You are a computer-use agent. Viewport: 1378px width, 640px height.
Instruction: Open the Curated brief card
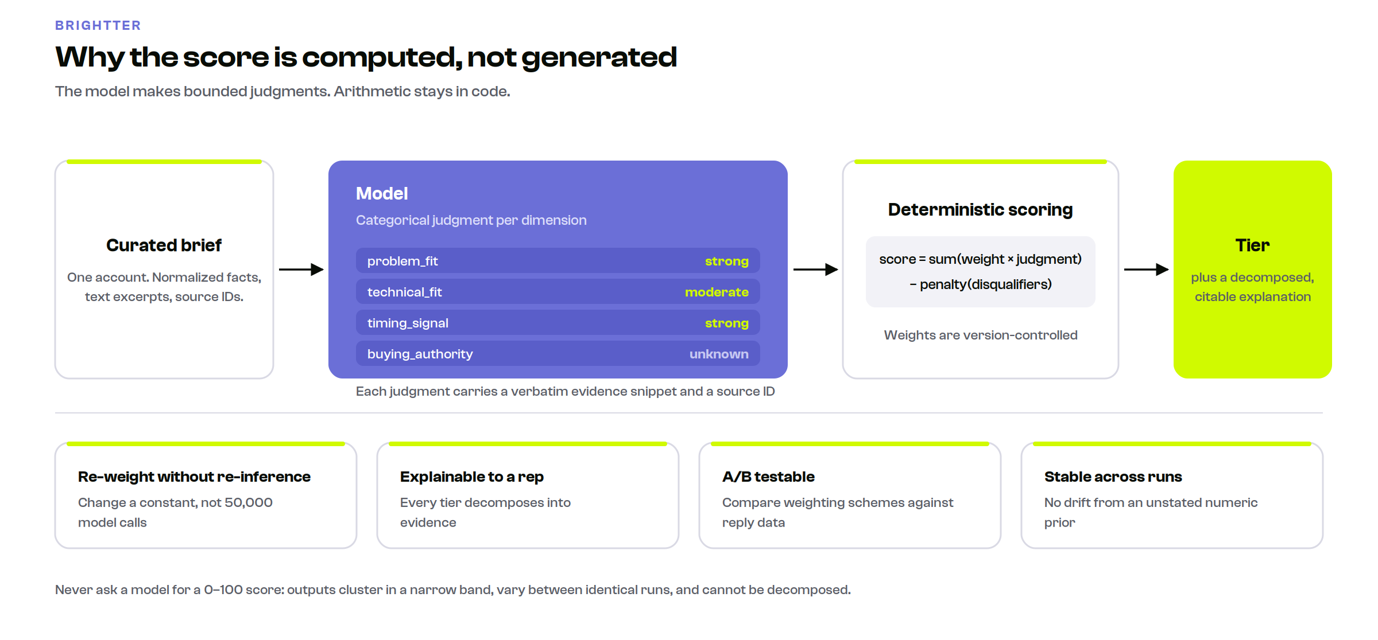(x=164, y=270)
